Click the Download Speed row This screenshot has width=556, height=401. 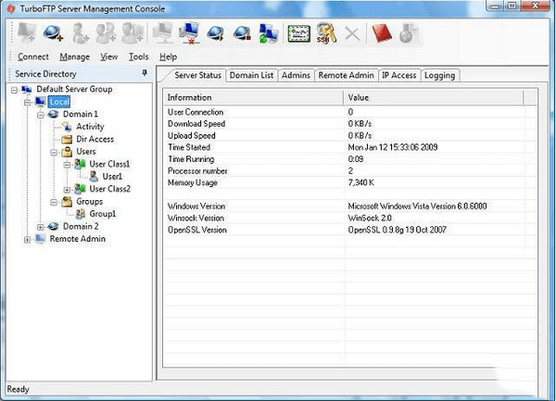pyautogui.click(x=350, y=123)
